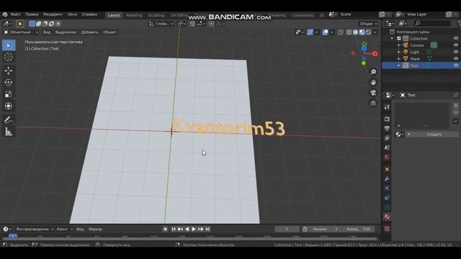Image resolution: width=461 pixels, height=259 pixels.
Task: Open the Physics properties tab
Action: (x=387, y=188)
